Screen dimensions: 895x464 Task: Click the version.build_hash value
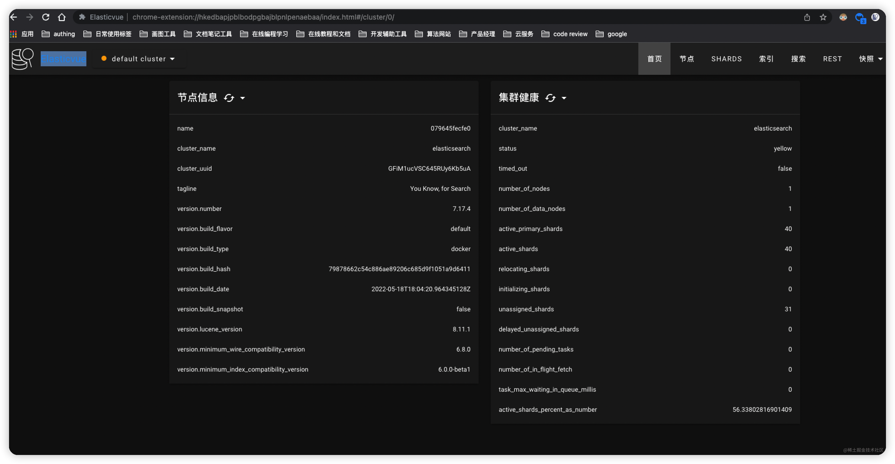coord(399,269)
